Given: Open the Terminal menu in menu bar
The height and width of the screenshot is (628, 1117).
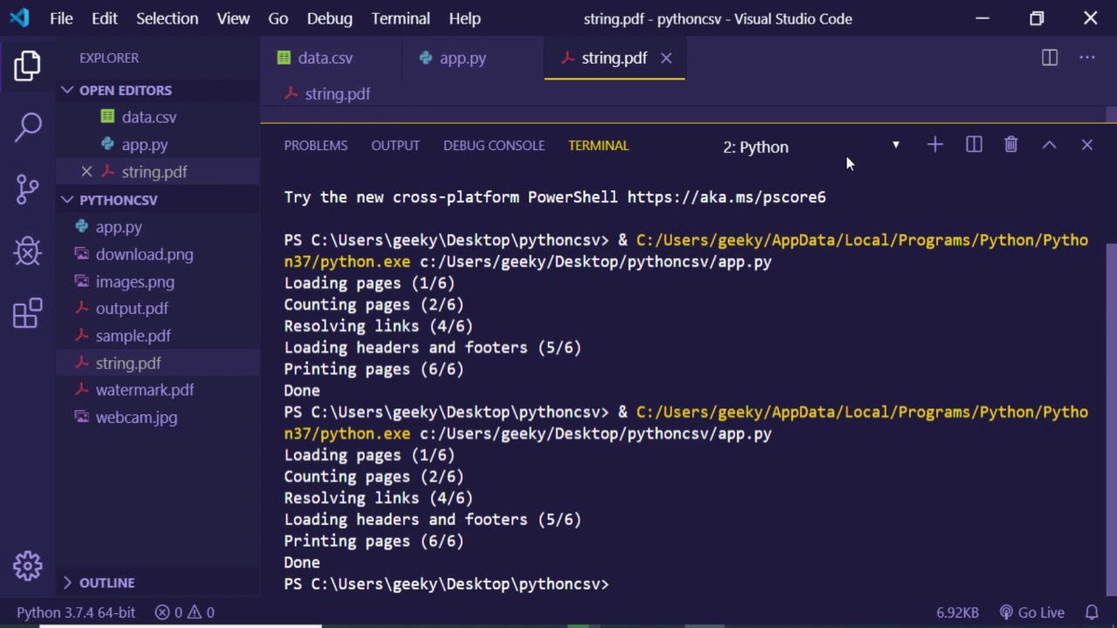Looking at the screenshot, I should [401, 18].
